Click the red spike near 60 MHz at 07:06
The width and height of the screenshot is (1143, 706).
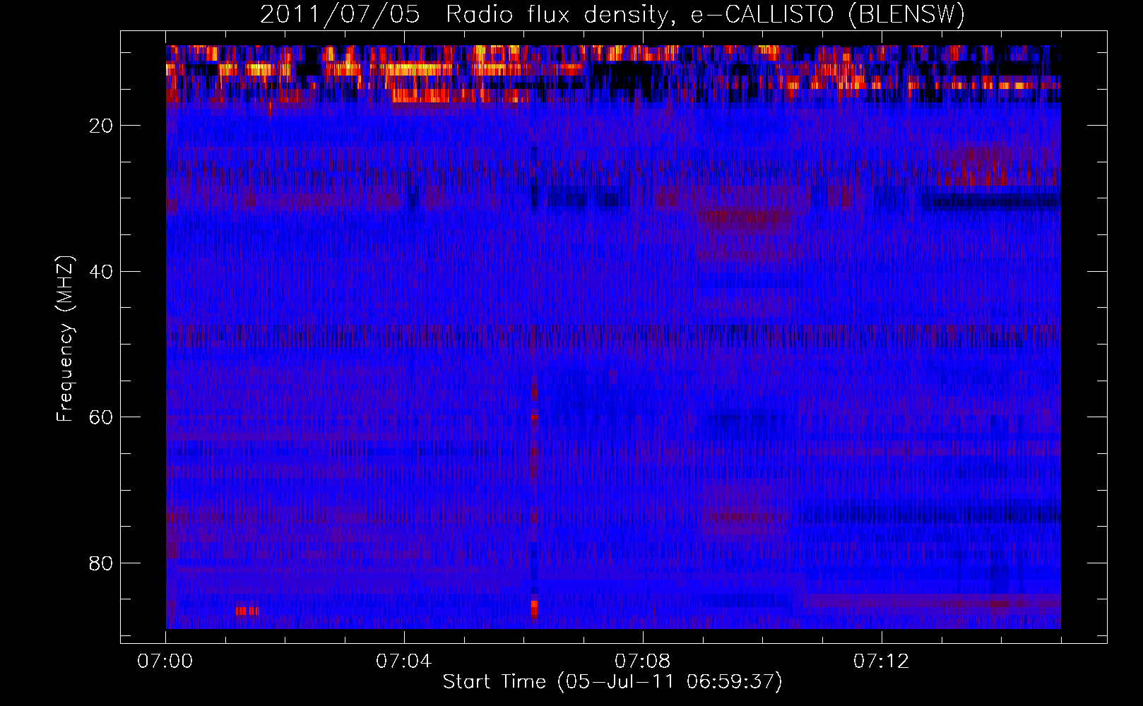click(x=534, y=418)
